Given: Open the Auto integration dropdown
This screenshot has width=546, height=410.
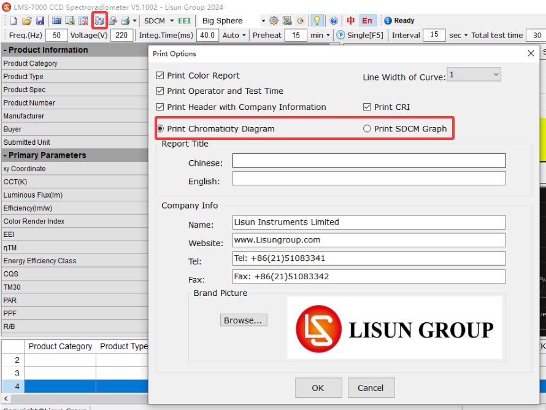Looking at the screenshot, I should tap(244, 35).
